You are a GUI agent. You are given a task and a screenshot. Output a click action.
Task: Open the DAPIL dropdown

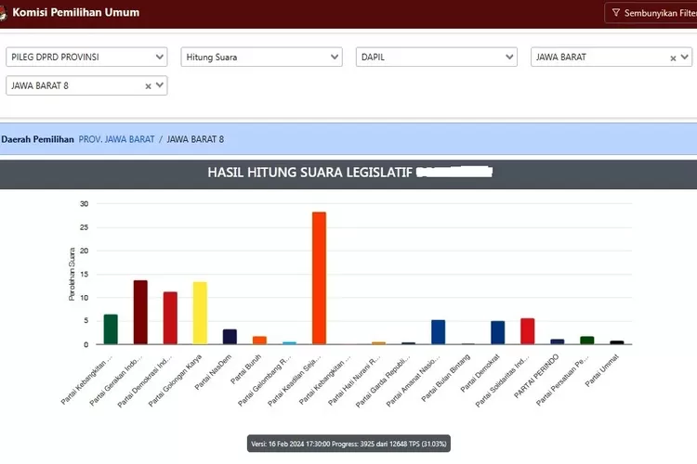click(x=437, y=57)
